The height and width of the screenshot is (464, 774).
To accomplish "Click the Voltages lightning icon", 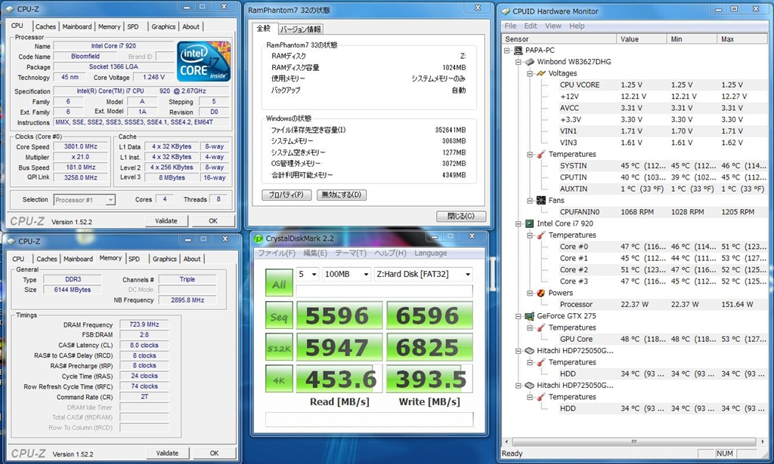I will 541,73.
